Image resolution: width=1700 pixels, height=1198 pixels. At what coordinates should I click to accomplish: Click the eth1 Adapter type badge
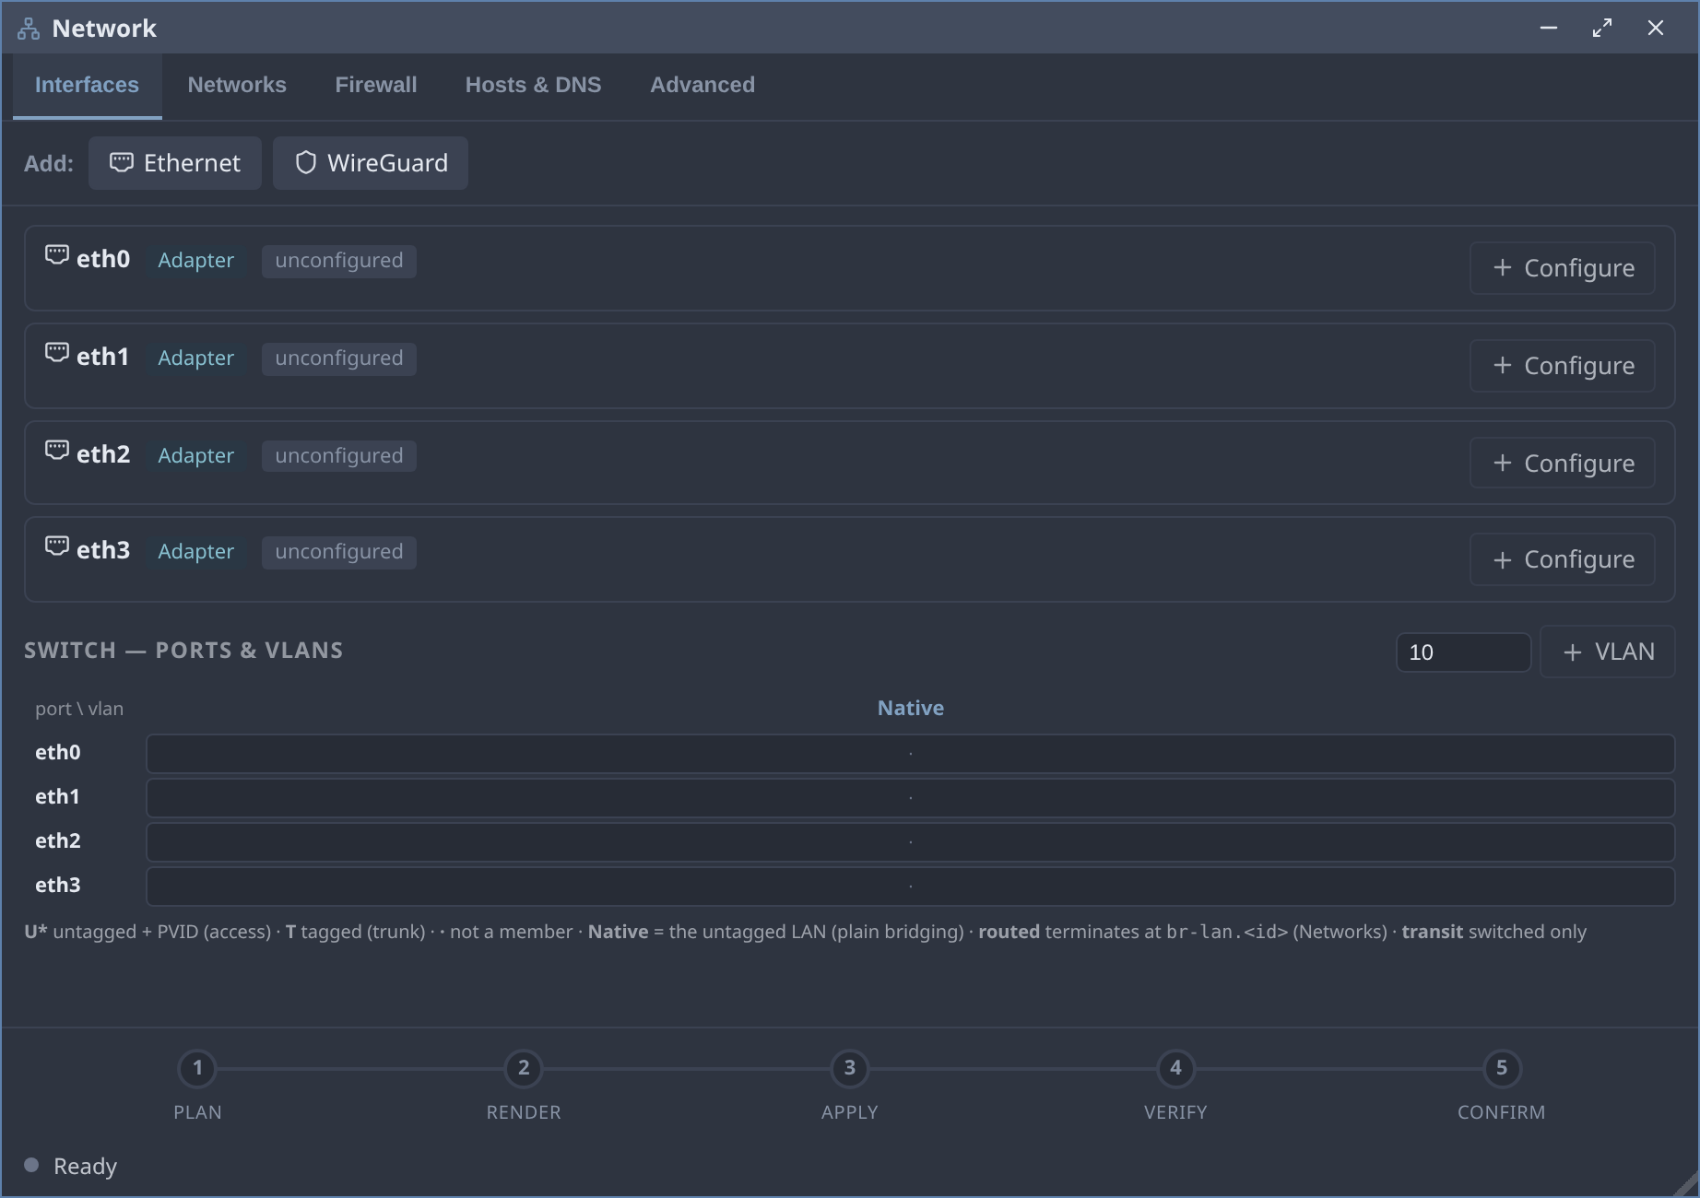[x=196, y=358]
